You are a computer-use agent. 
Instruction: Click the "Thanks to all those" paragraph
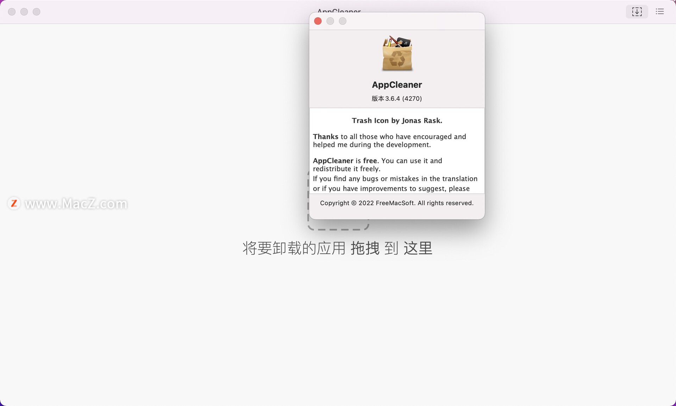(389, 140)
